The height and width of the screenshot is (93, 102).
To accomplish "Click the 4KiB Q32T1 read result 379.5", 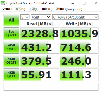I will pyautogui.click(x=40, y=61).
